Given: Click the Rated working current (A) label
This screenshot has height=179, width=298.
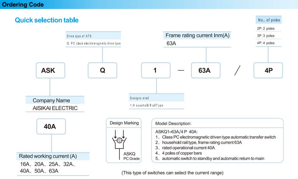Looking at the screenshot, I should click(x=48, y=156).
